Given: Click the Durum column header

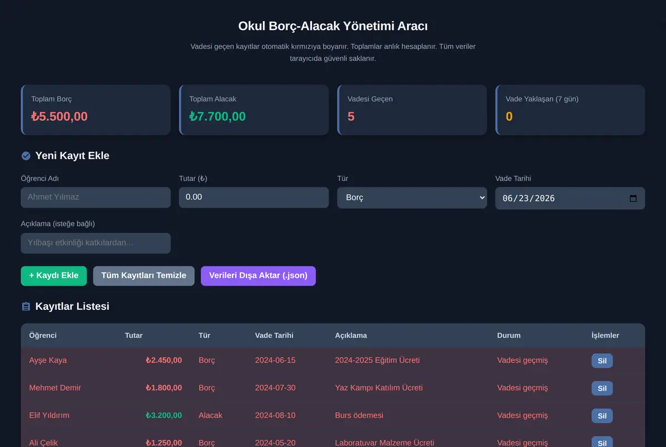Looking at the screenshot, I should coord(509,336).
